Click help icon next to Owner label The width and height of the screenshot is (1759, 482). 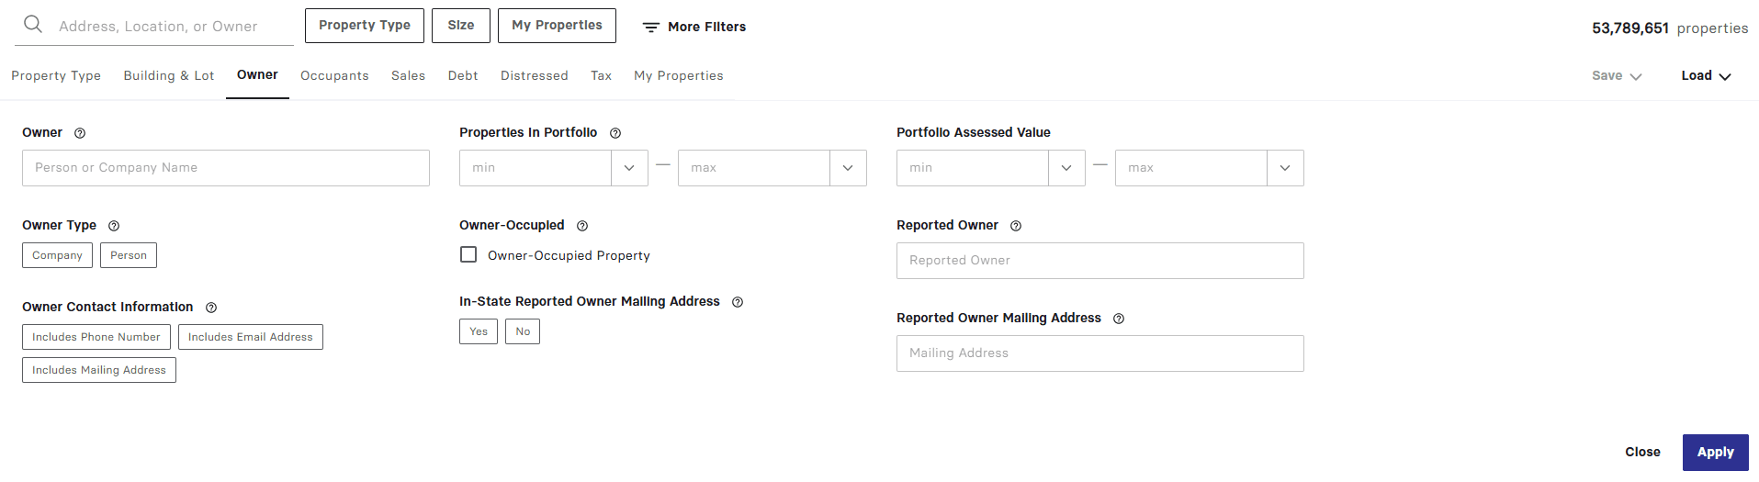point(80,133)
